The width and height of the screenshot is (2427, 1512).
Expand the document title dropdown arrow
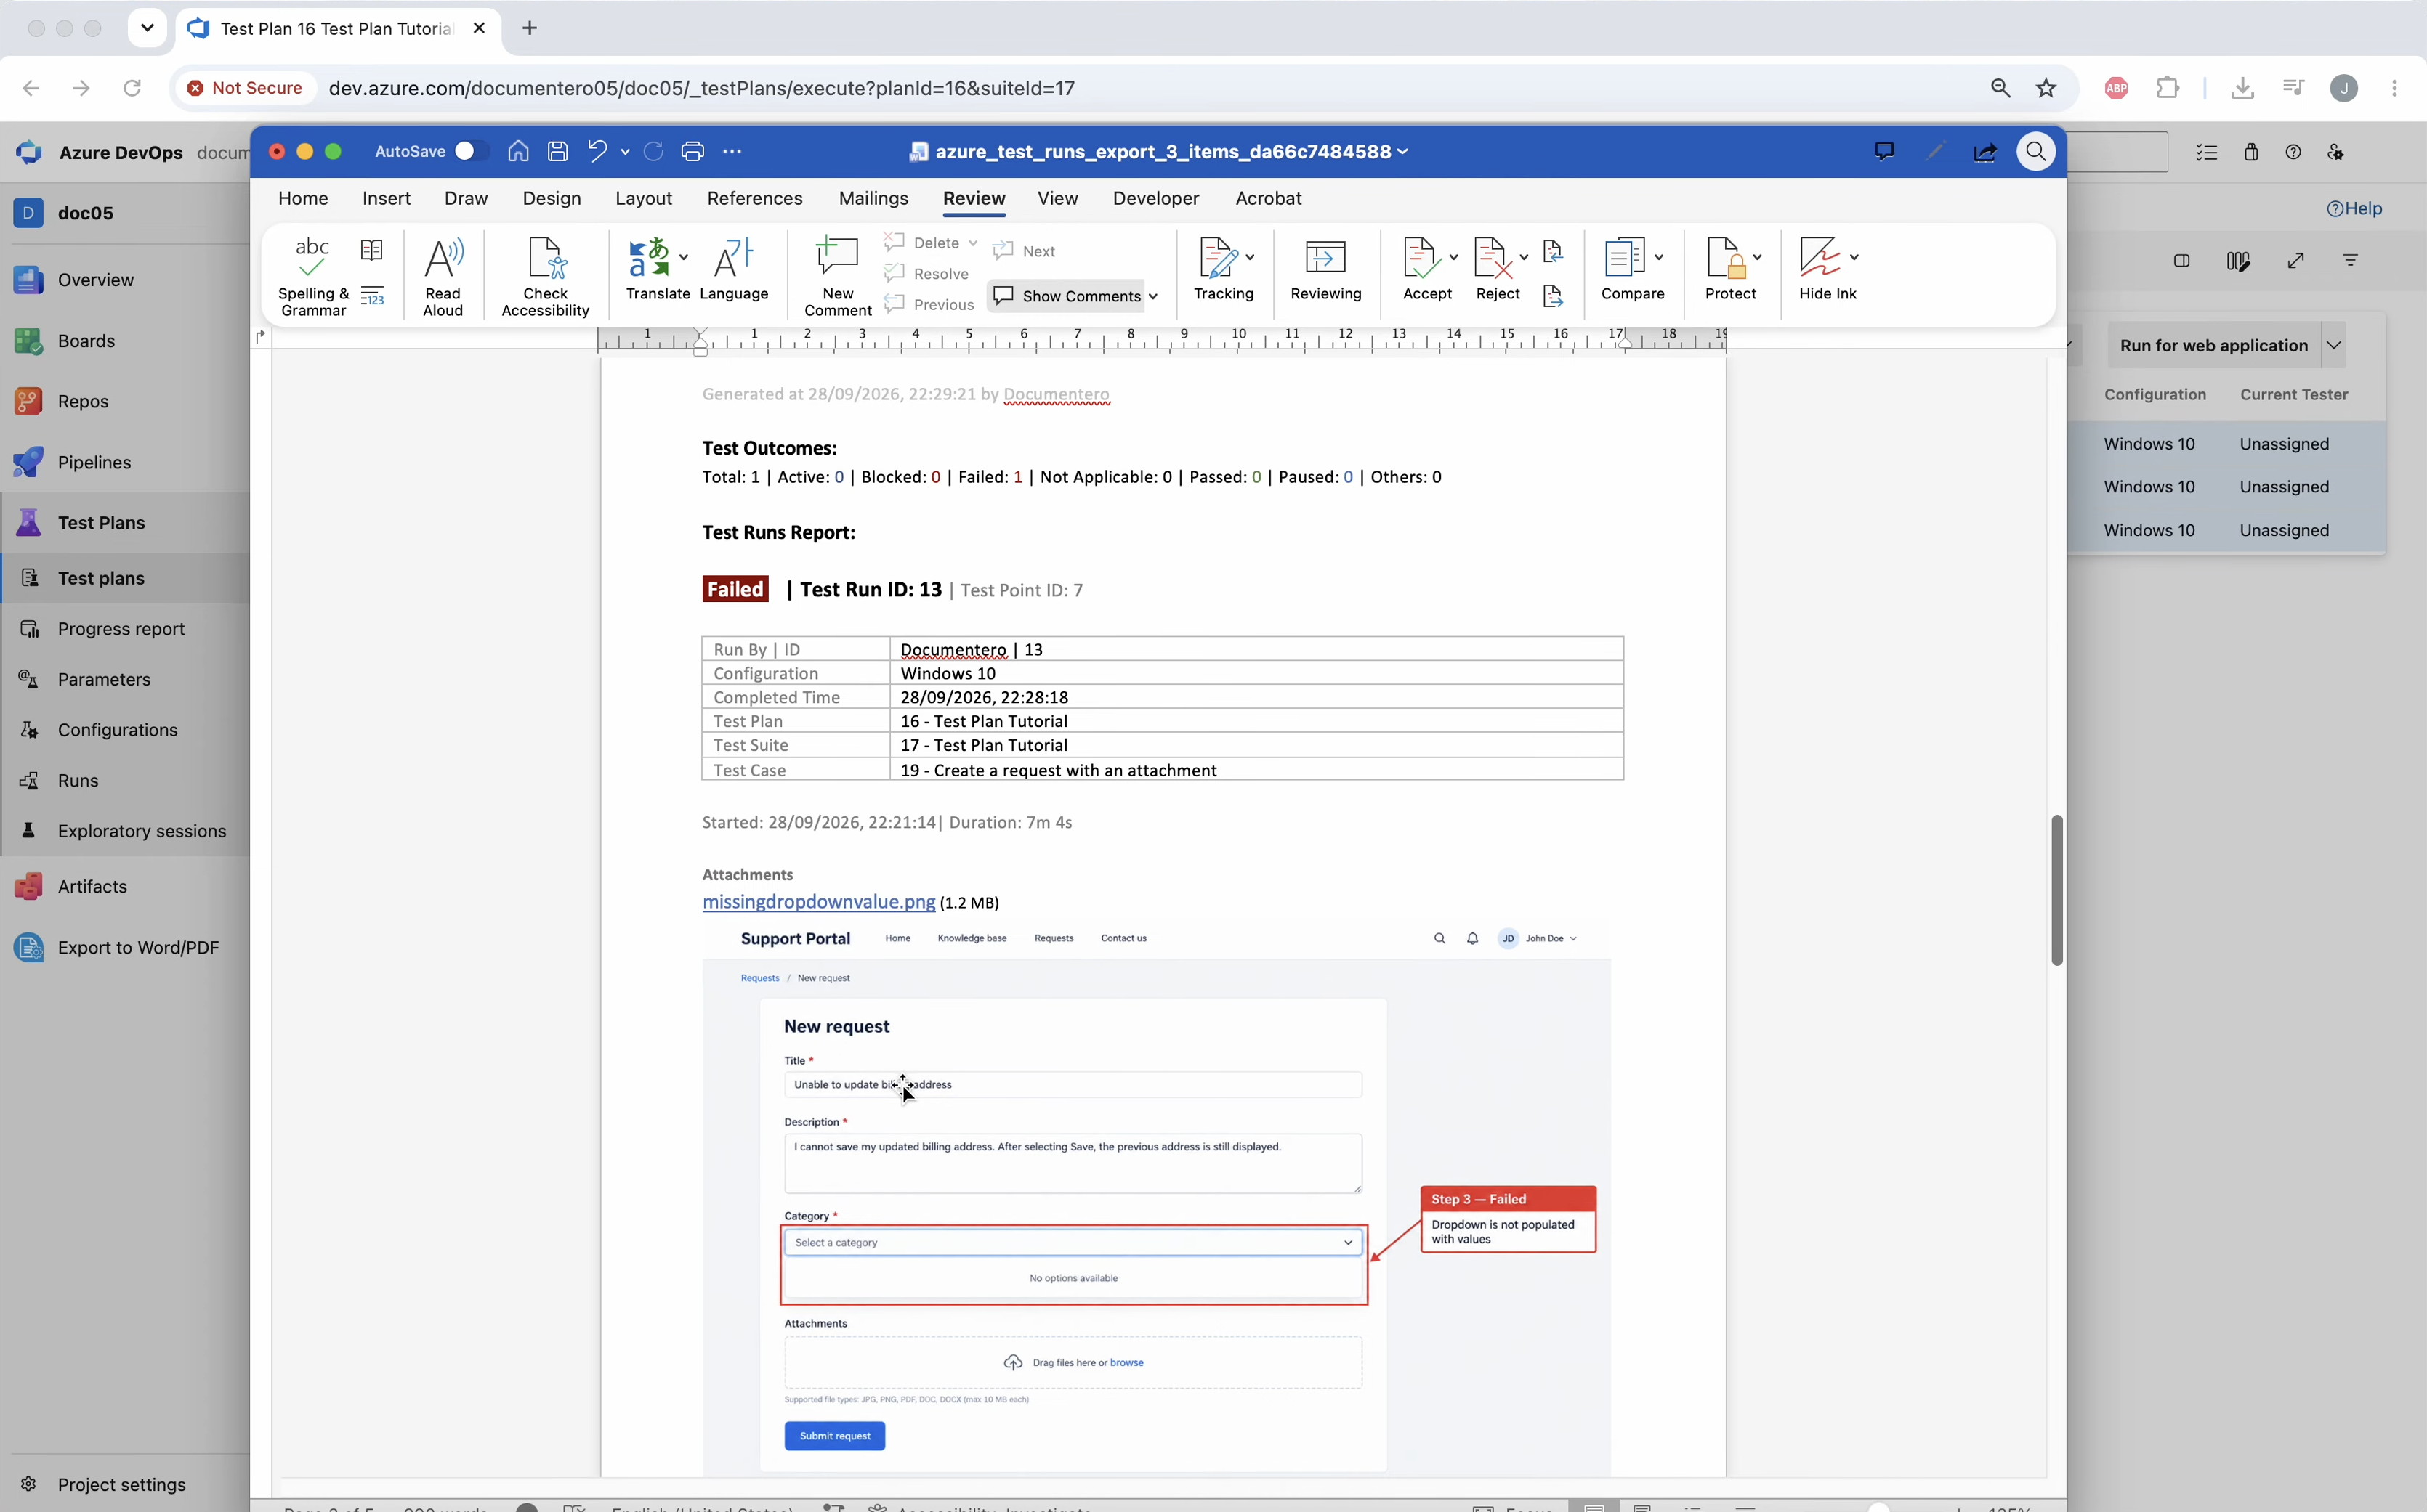click(1402, 152)
